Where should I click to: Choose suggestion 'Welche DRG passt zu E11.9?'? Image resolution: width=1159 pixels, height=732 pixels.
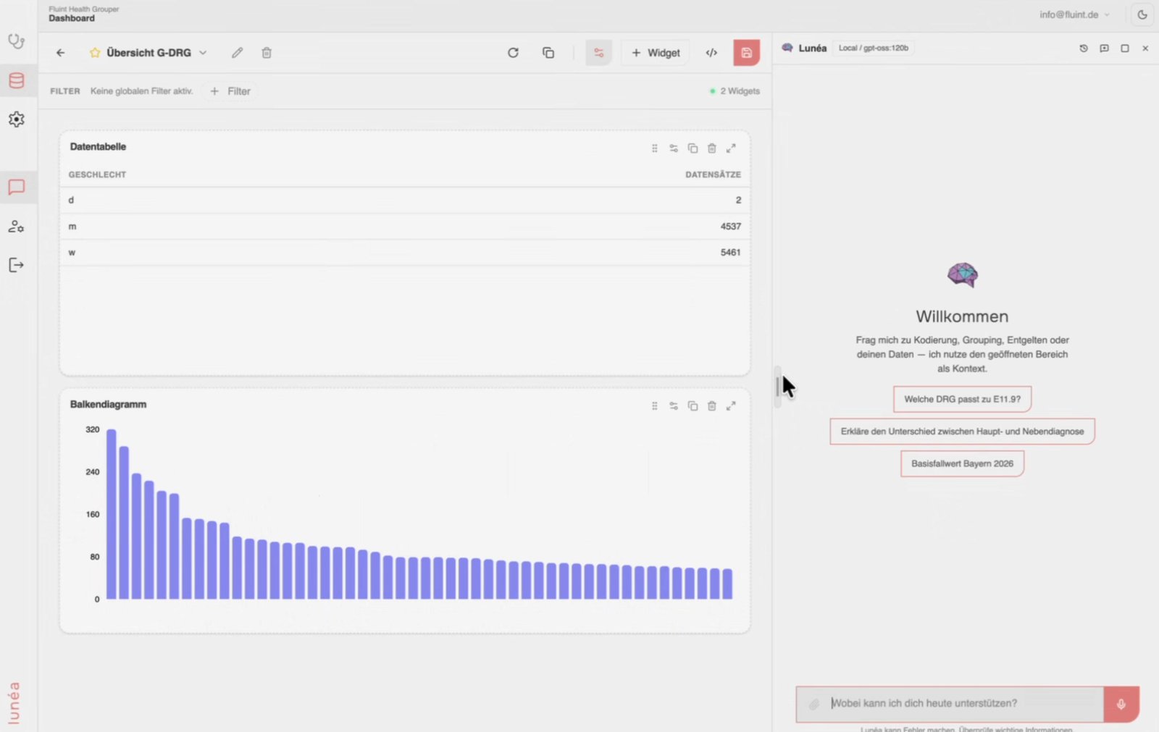962,399
